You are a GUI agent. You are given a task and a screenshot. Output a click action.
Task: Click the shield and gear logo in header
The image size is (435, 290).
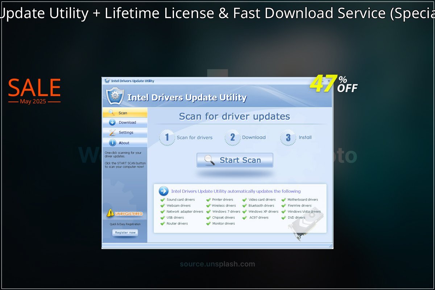point(115,96)
